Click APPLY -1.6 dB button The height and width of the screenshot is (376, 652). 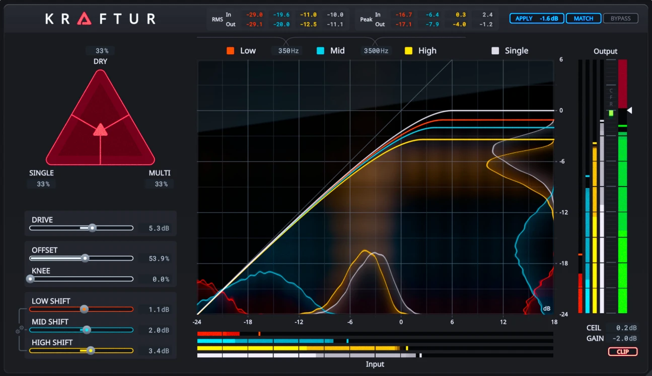click(537, 19)
